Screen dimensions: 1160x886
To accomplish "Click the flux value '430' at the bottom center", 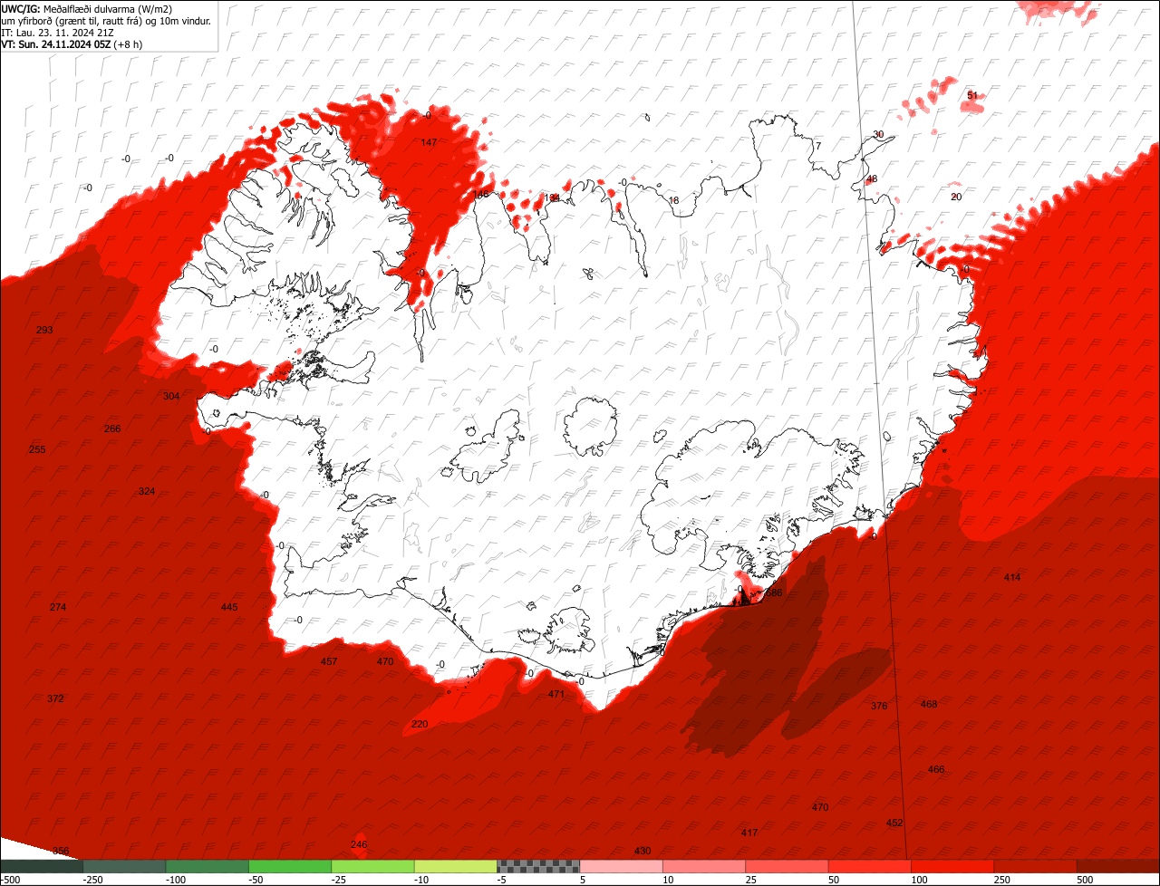I will coord(643,851).
